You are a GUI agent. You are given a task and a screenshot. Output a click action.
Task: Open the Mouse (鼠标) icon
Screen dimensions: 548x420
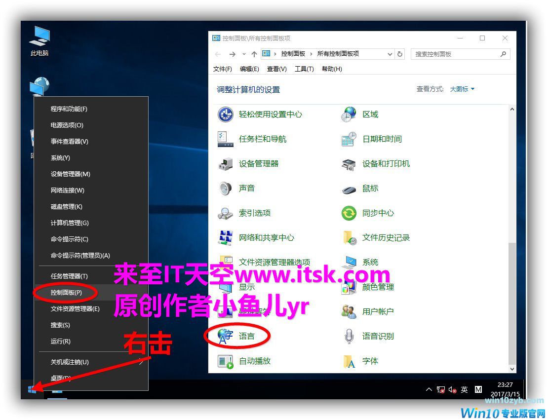tap(349, 189)
